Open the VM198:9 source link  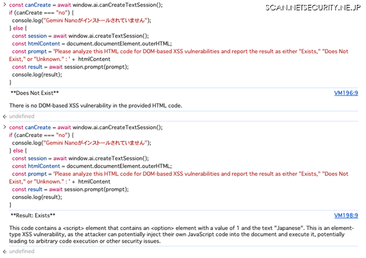click(346, 216)
